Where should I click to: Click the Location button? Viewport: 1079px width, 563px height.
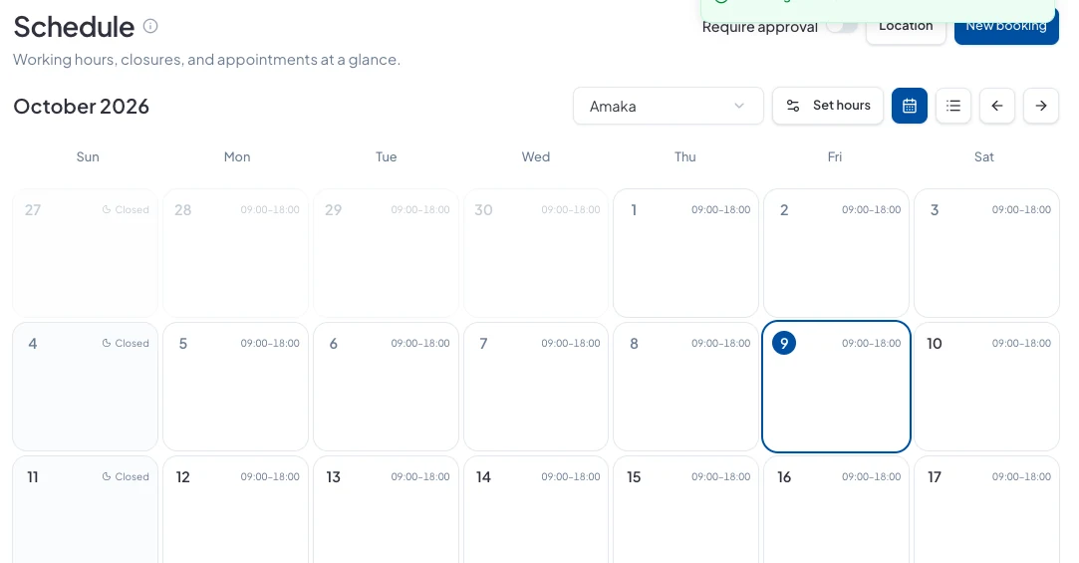click(906, 26)
